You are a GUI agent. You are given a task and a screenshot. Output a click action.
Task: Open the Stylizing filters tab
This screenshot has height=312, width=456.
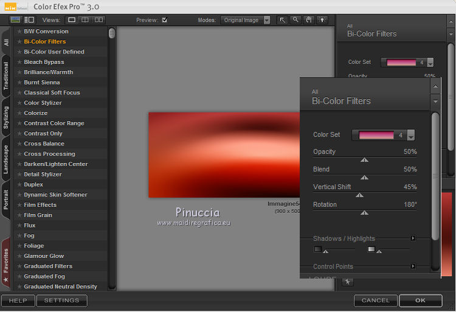coord(6,117)
